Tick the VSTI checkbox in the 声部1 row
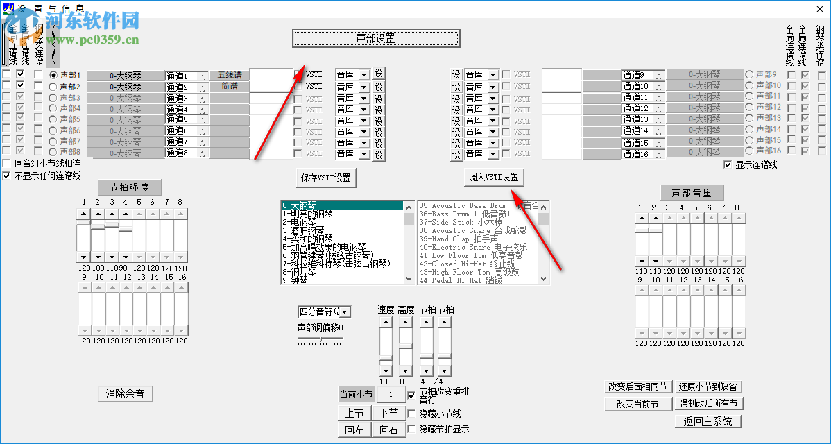Screen dimensions: 831x444 coord(298,75)
